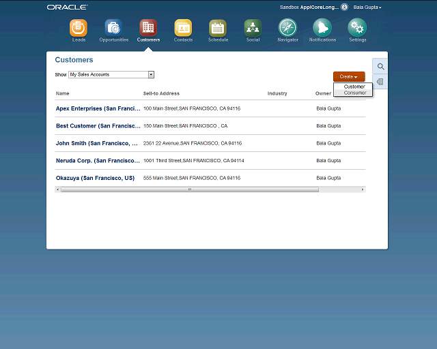Screen dimensions: 437x349
Task: Click address 1001 Third Street
Action: (x=194, y=161)
